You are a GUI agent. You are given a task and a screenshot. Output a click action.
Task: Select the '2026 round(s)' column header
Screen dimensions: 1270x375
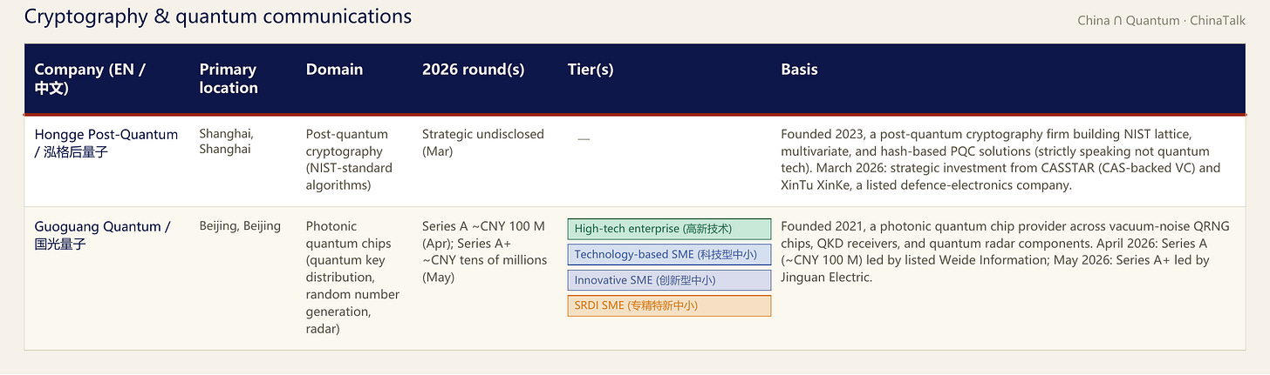click(x=474, y=70)
